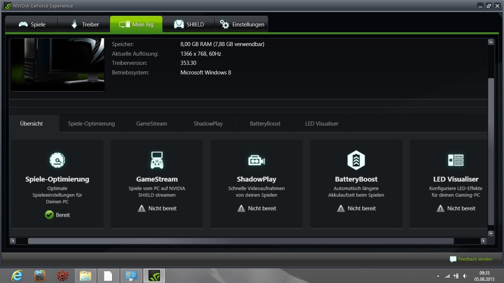Click the LED Visualiser card heading

click(456, 179)
